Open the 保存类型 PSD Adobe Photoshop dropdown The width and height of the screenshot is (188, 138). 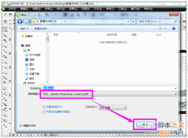click(x=110, y=94)
